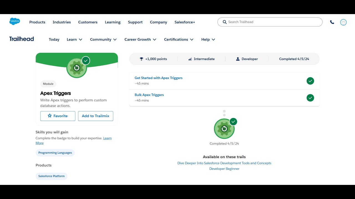Click the Developer person icon
The height and width of the screenshot is (199, 355).
(x=238, y=59)
